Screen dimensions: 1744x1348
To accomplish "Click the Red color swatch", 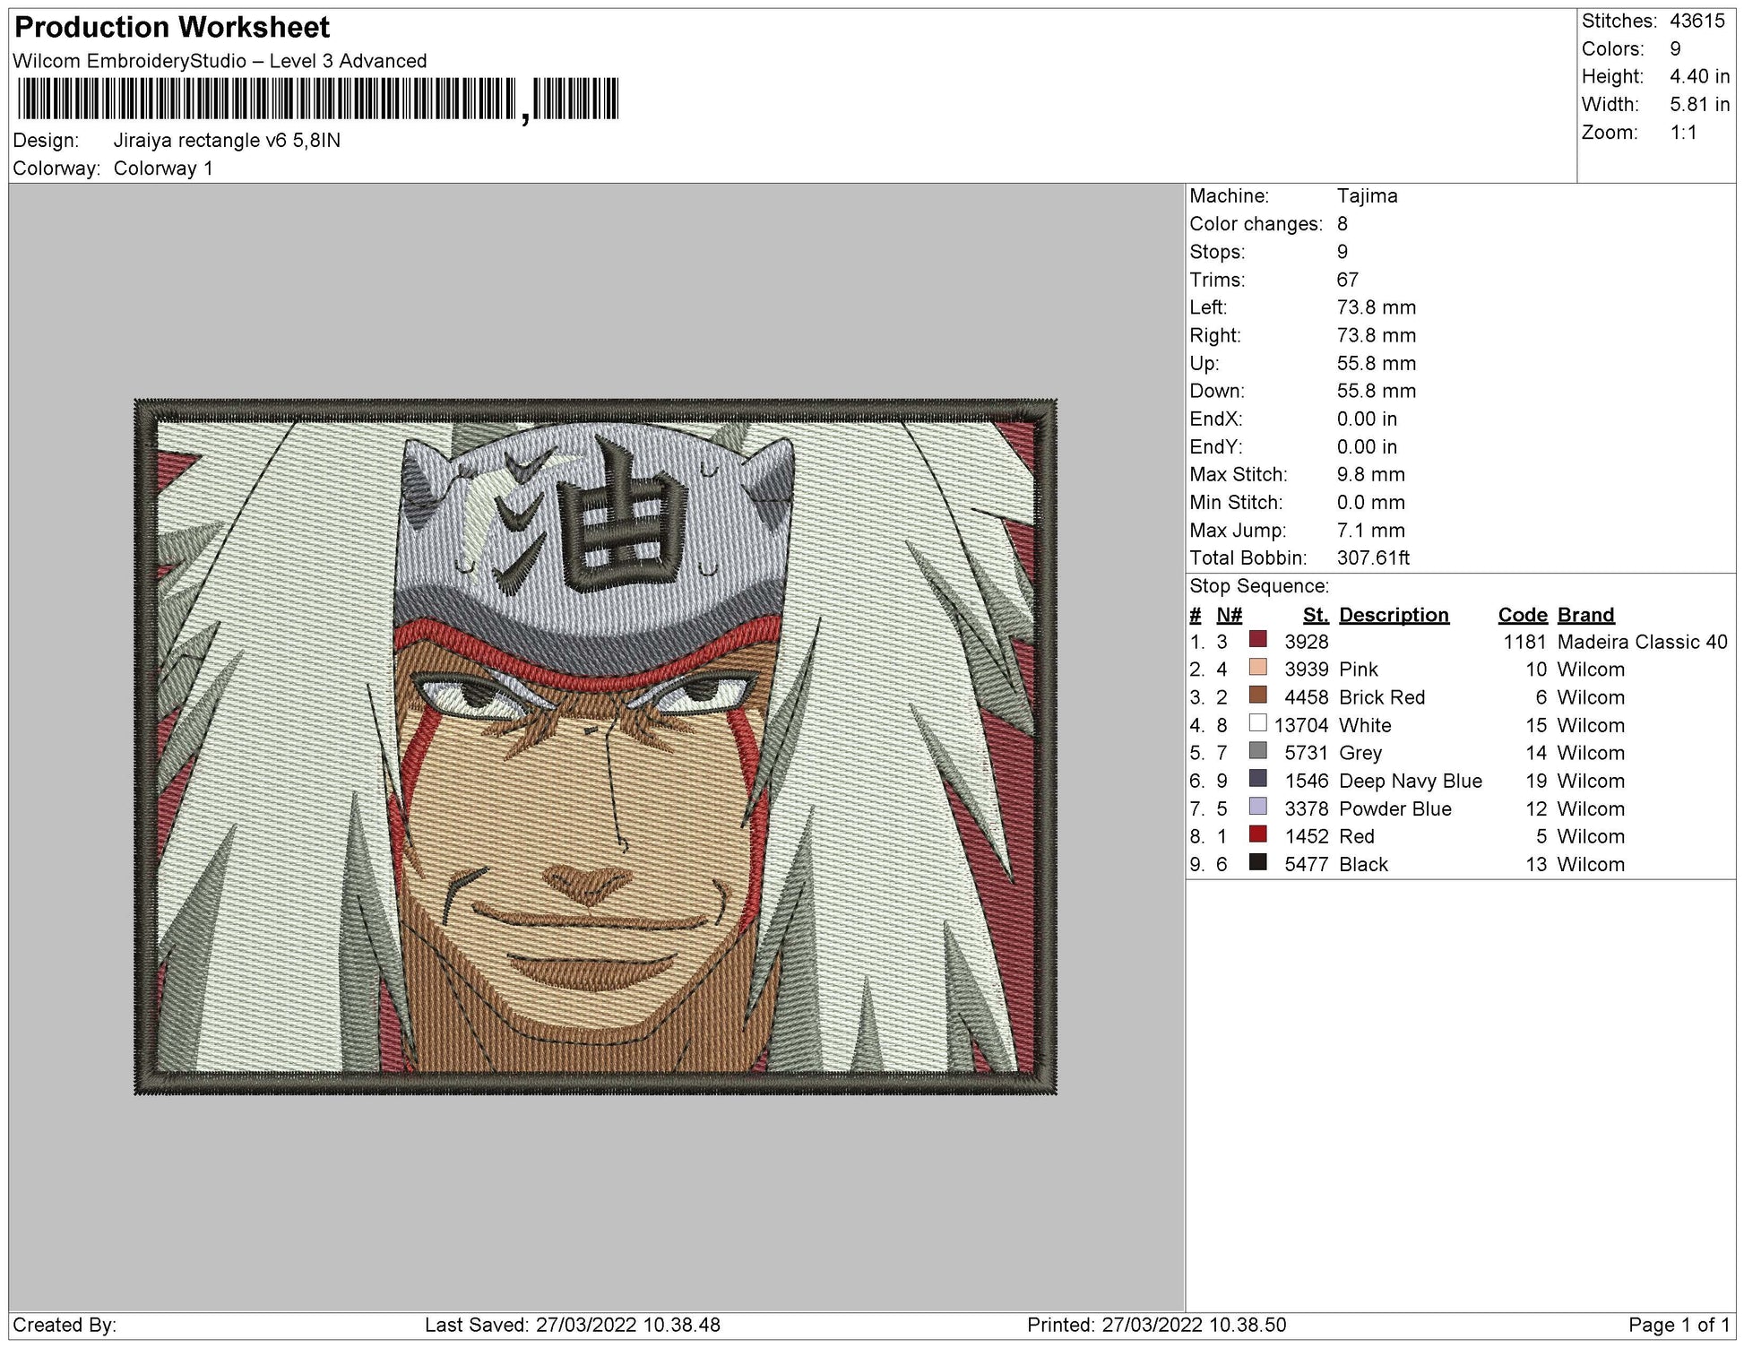I will coord(1258,834).
